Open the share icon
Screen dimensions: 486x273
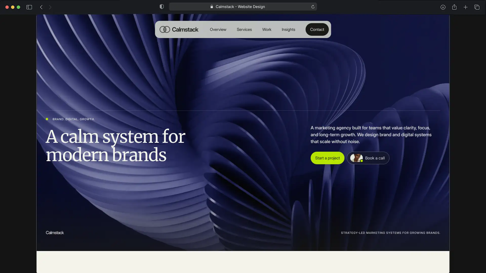coord(454,7)
